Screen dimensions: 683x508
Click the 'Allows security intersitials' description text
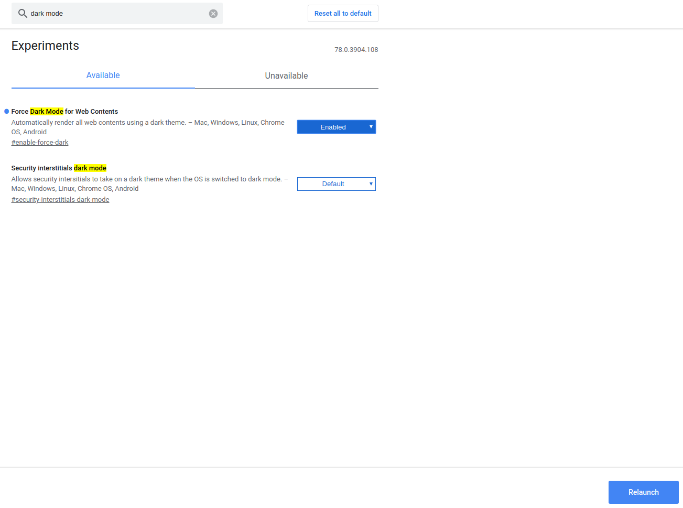149,184
